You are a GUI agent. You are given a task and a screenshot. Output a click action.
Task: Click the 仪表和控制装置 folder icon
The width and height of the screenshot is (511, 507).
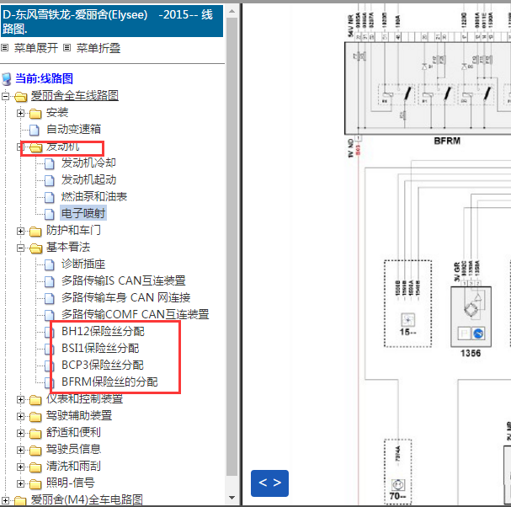pos(35,399)
